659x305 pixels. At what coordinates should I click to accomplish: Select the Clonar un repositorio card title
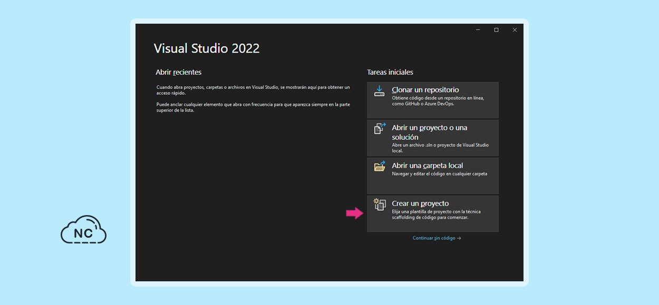tap(425, 90)
